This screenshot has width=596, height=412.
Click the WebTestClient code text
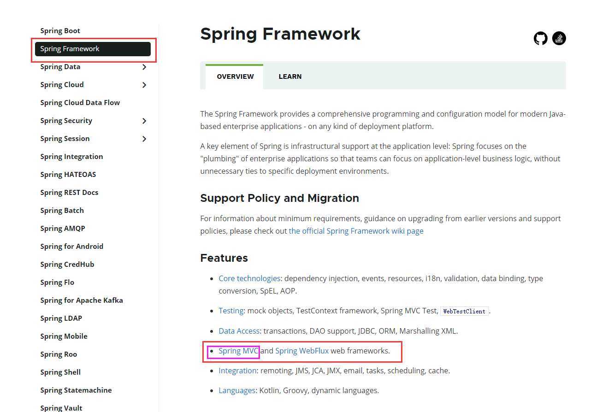[464, 311]
